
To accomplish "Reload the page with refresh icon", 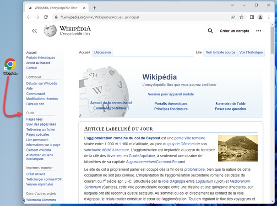I will tap(46, 17).
